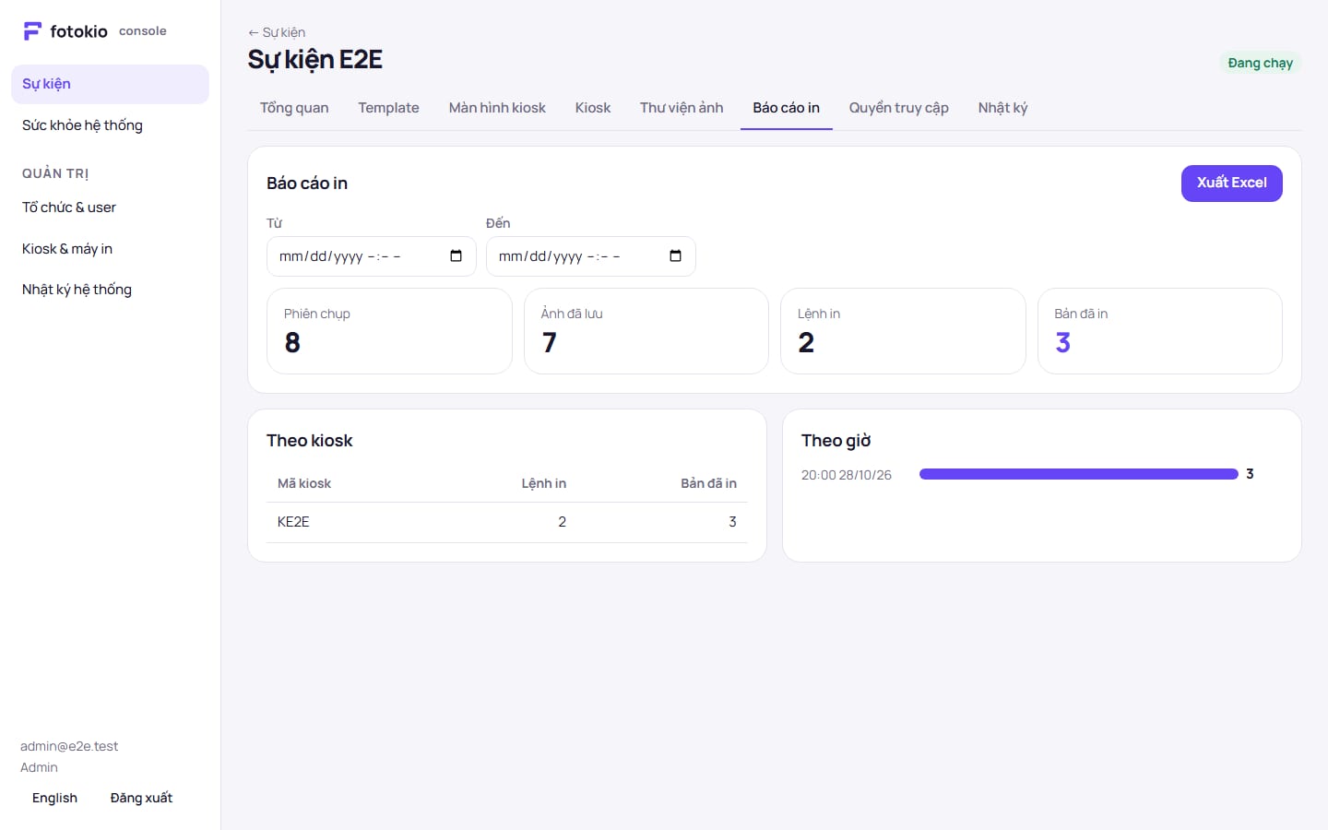Open the Quyền truy cập tab

(x=899, y=108)
